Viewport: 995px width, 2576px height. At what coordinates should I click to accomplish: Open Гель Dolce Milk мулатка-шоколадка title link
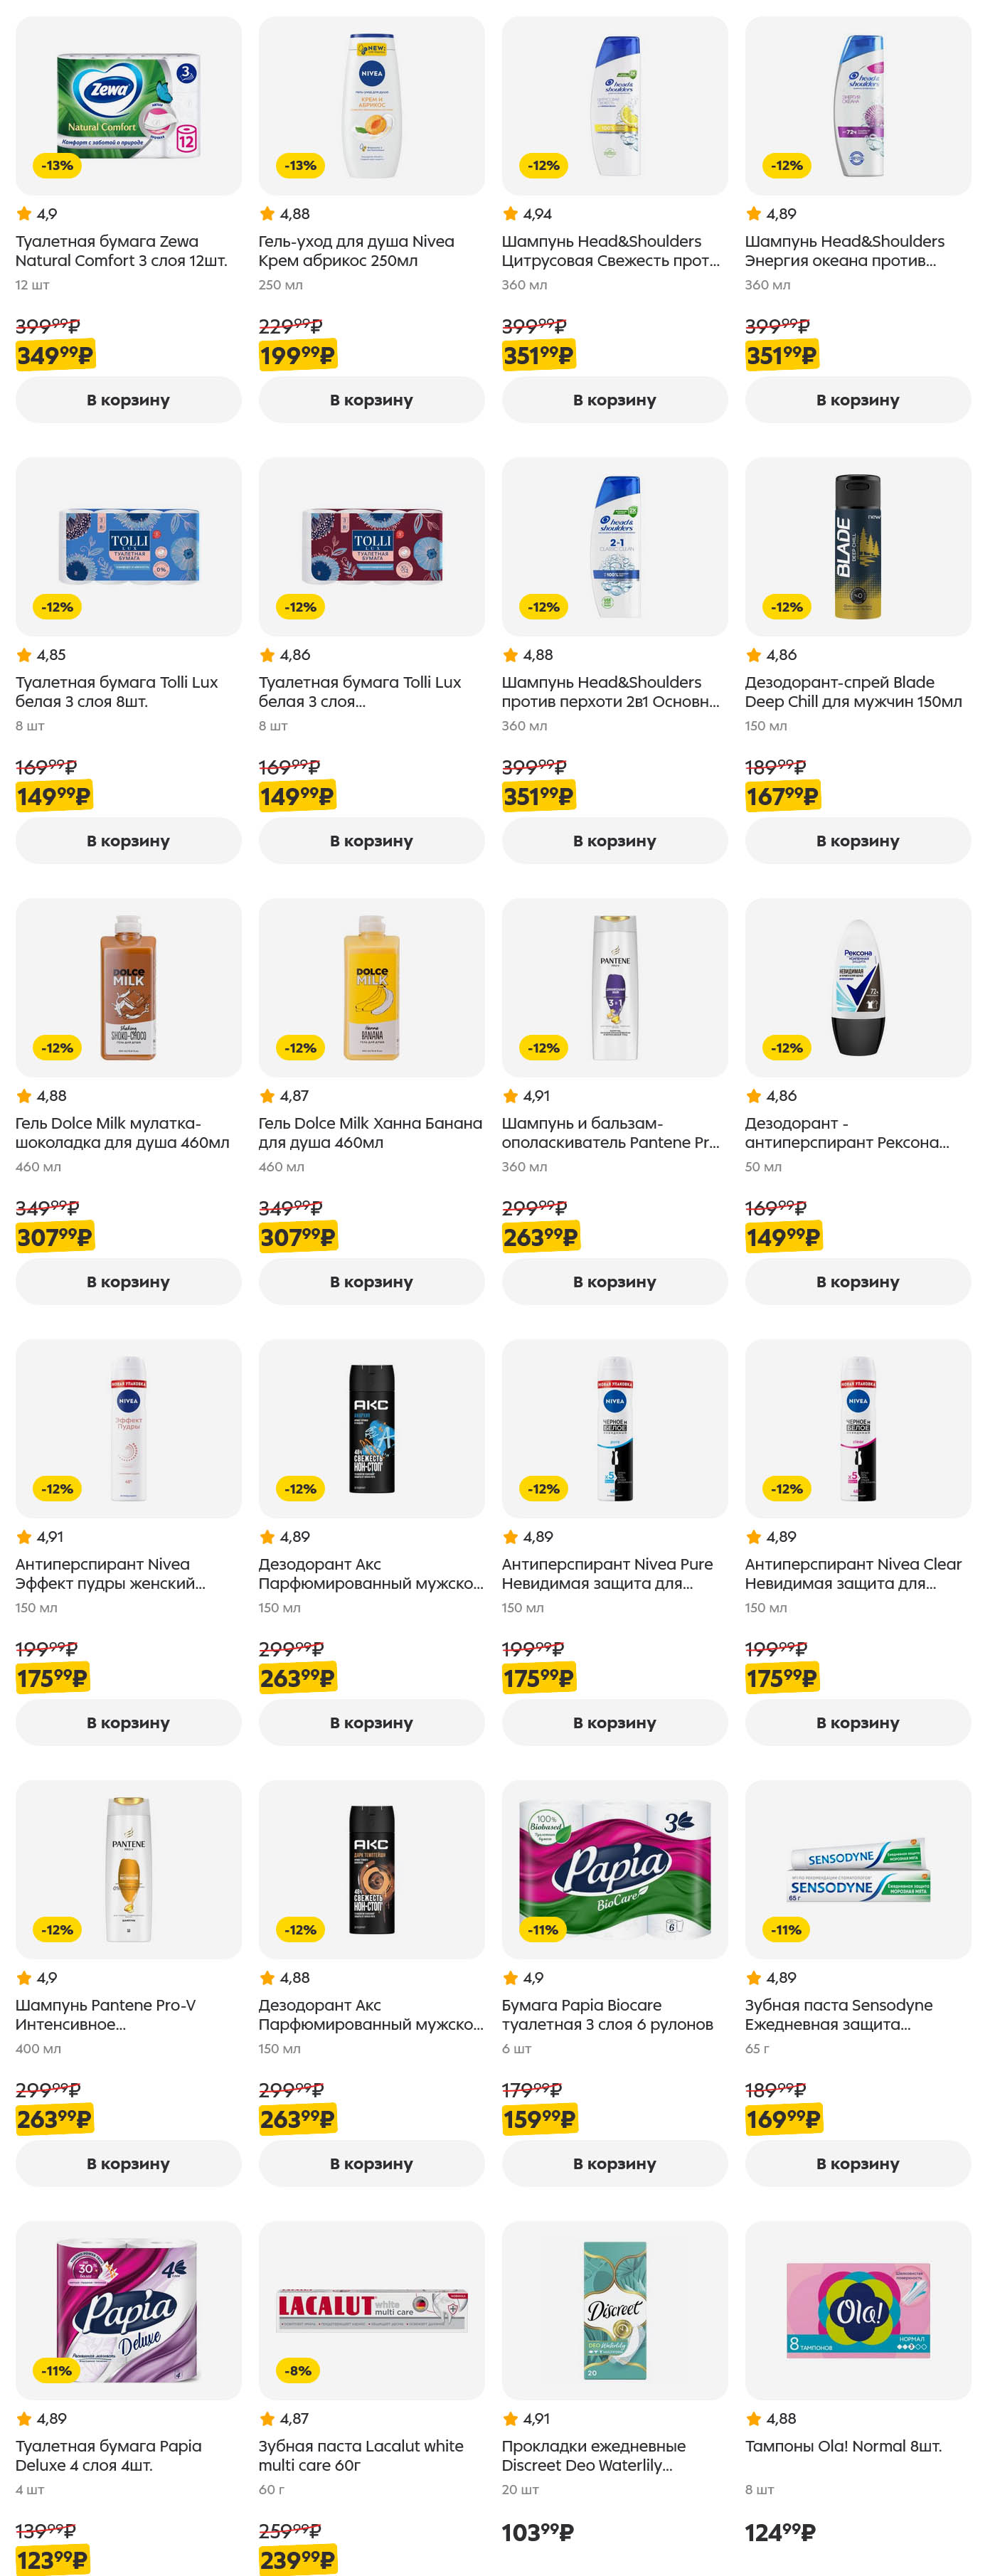122,1133
